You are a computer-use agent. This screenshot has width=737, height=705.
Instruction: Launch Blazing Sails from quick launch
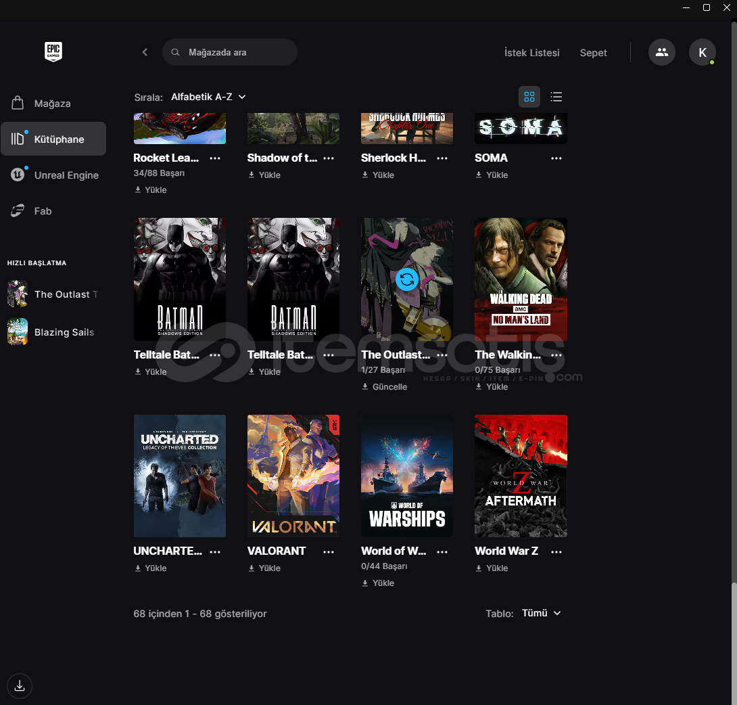[51, 332]
